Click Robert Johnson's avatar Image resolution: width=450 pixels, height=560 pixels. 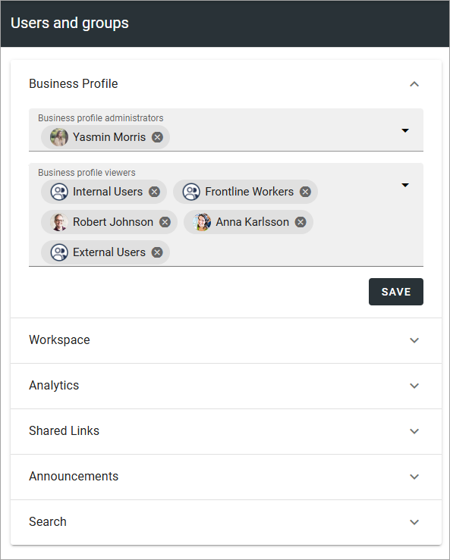click(59, 222)
